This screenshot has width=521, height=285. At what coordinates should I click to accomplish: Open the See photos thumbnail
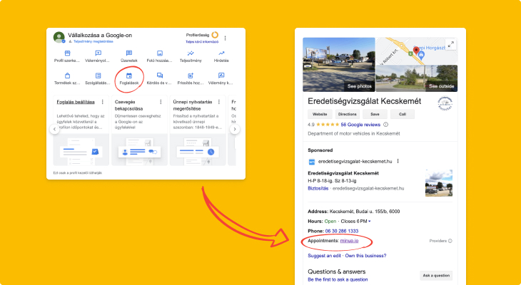click(339, 64)
